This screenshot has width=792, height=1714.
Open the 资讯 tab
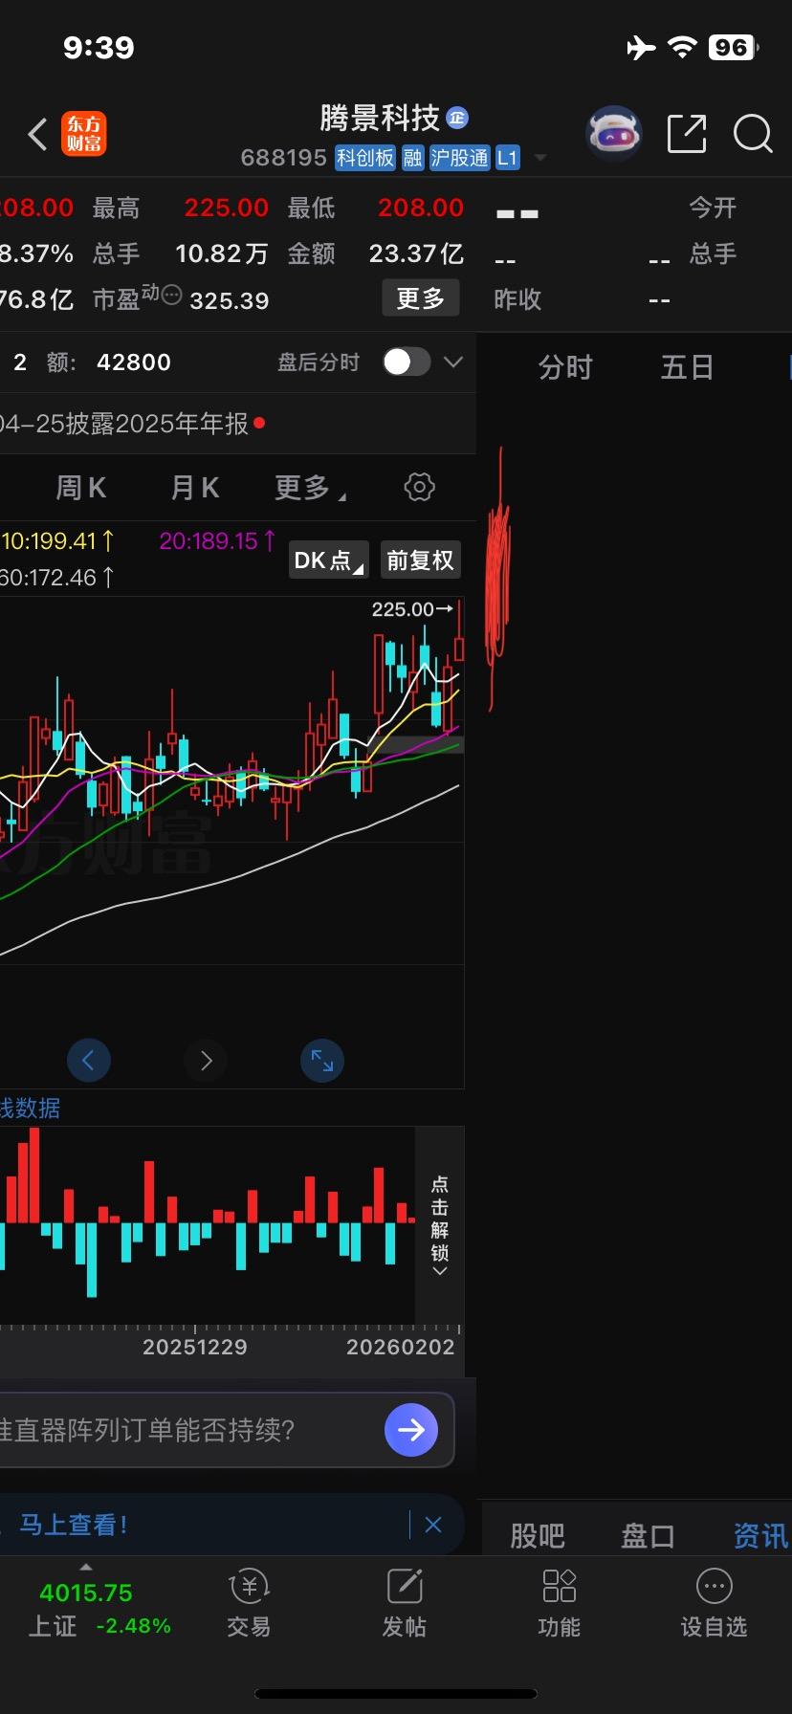pyautogui.click(x=761, y=1536)
